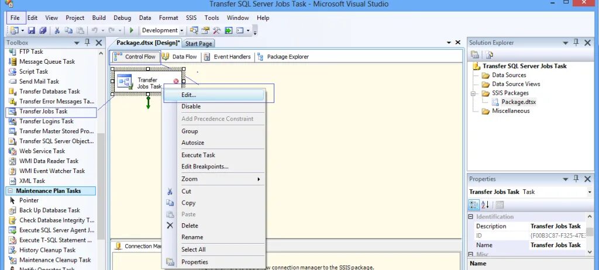Select Categorized view in Properties panel
This screenshot has height=270, width=599.
point(474,205)
